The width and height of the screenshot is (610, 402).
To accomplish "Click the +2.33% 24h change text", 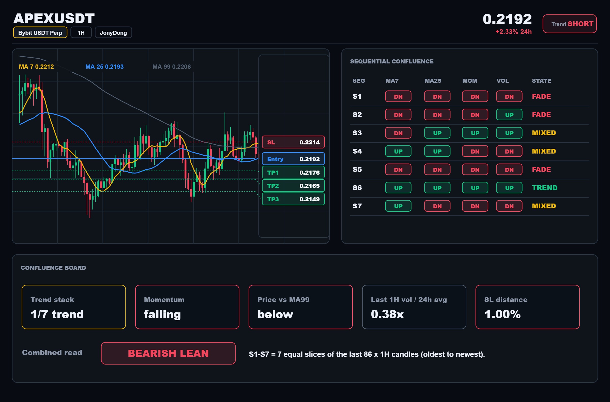I will click(x=513, y=32).
